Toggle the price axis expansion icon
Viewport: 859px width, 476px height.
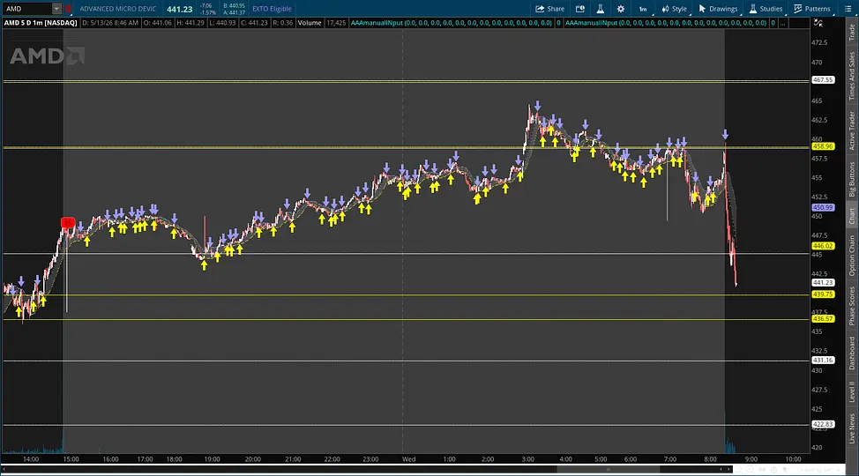point(818,23)
